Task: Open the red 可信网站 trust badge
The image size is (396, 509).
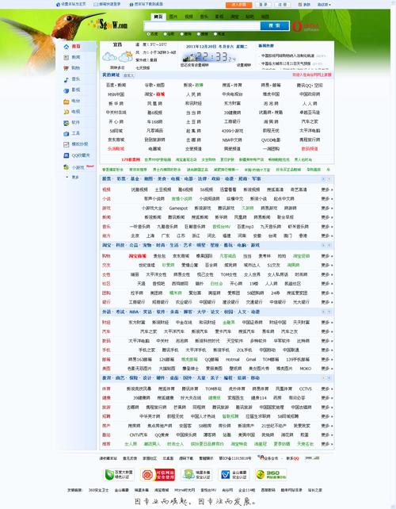Action: [x=158, y=475]
